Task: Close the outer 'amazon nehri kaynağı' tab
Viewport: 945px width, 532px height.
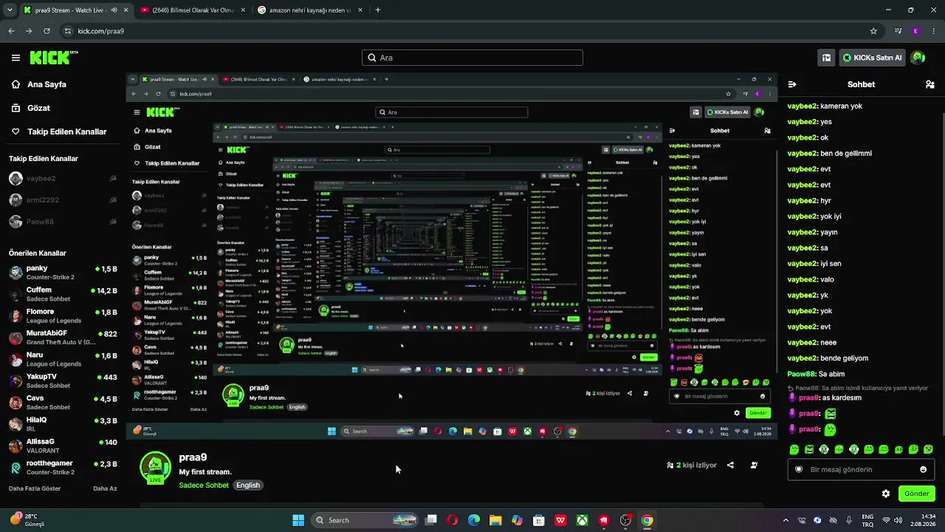Action: tap(361, 10)
